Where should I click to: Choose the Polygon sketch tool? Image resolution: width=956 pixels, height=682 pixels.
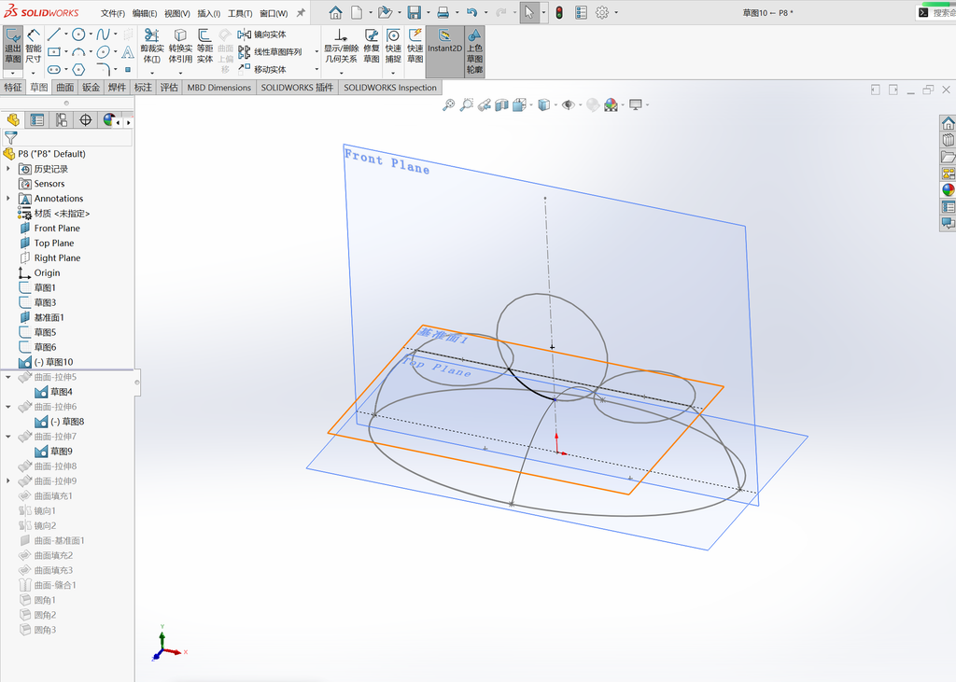[78, 69]
